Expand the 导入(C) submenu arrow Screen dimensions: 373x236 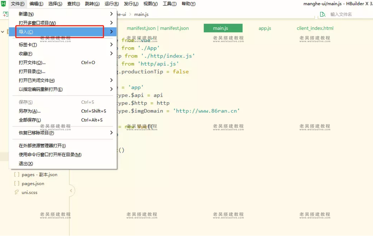111,32
